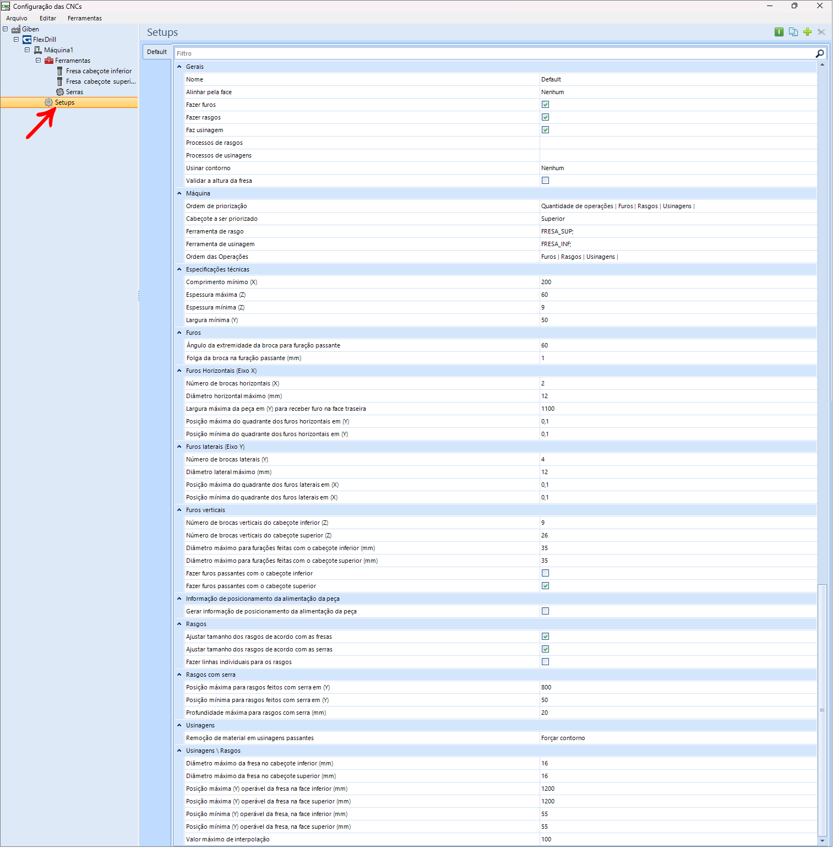Viewport: 833px width, 848px height.
Task: Click the duplicate setup copy icon
Action: [793, 32]
